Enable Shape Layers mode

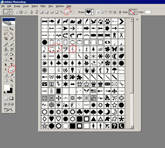point(17,12)
